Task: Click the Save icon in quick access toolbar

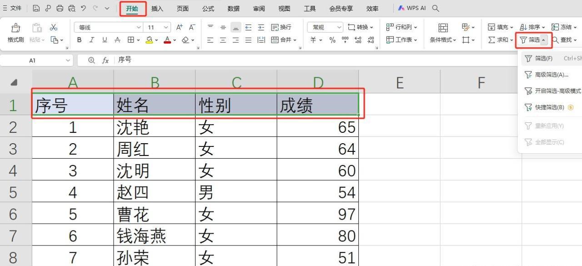Action: point(36,8)
